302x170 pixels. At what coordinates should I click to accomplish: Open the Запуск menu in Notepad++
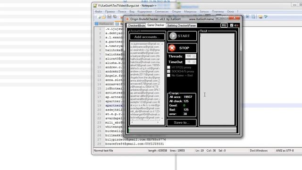(x=204, y=11)
